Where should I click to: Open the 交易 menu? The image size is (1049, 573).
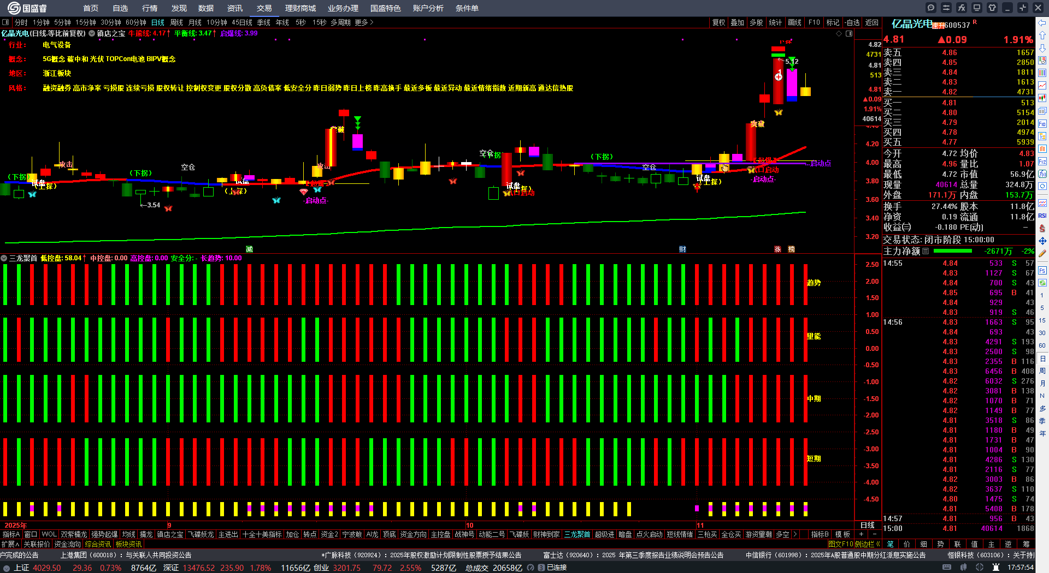[264, 8]
